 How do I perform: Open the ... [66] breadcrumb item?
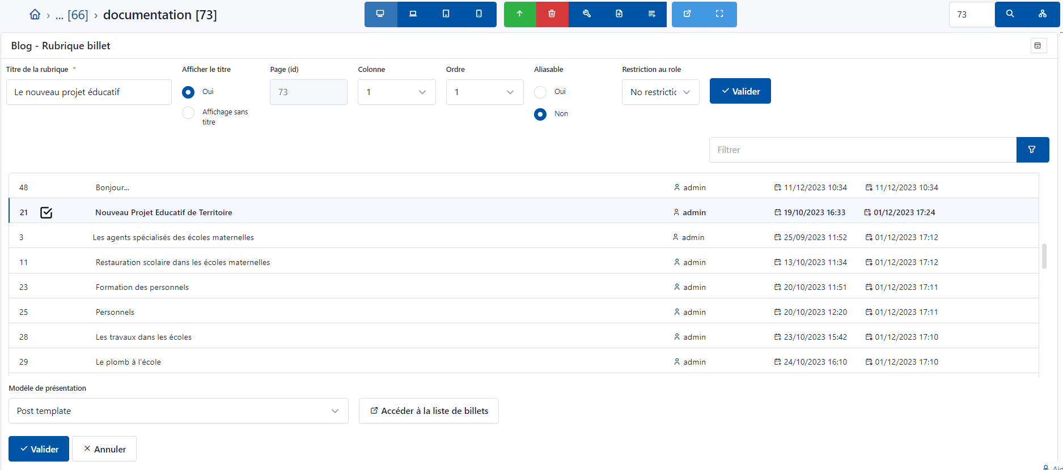pyautogui.click(x=72, y=15)
